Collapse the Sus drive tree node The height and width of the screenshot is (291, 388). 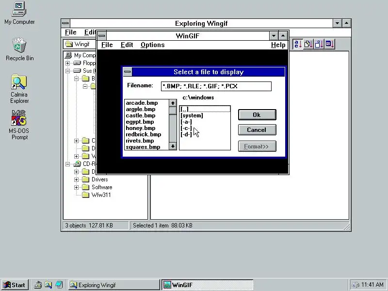67,71
